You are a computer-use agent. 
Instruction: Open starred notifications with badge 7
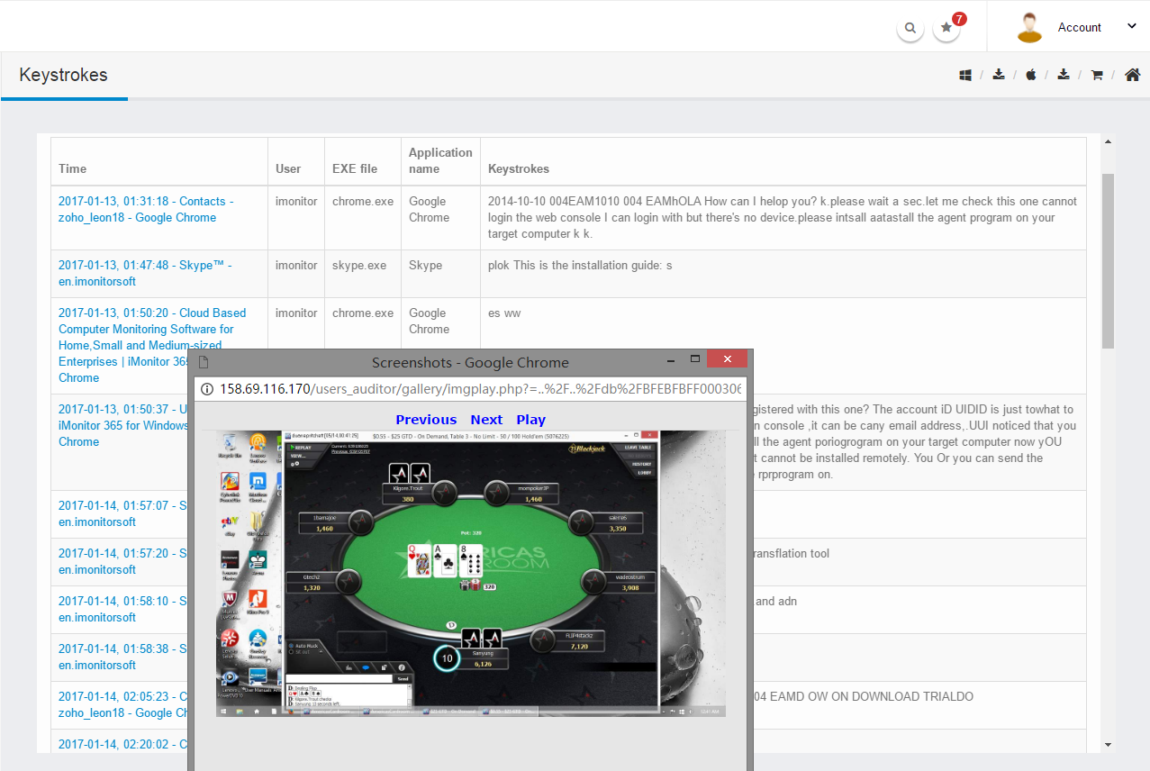946,28
